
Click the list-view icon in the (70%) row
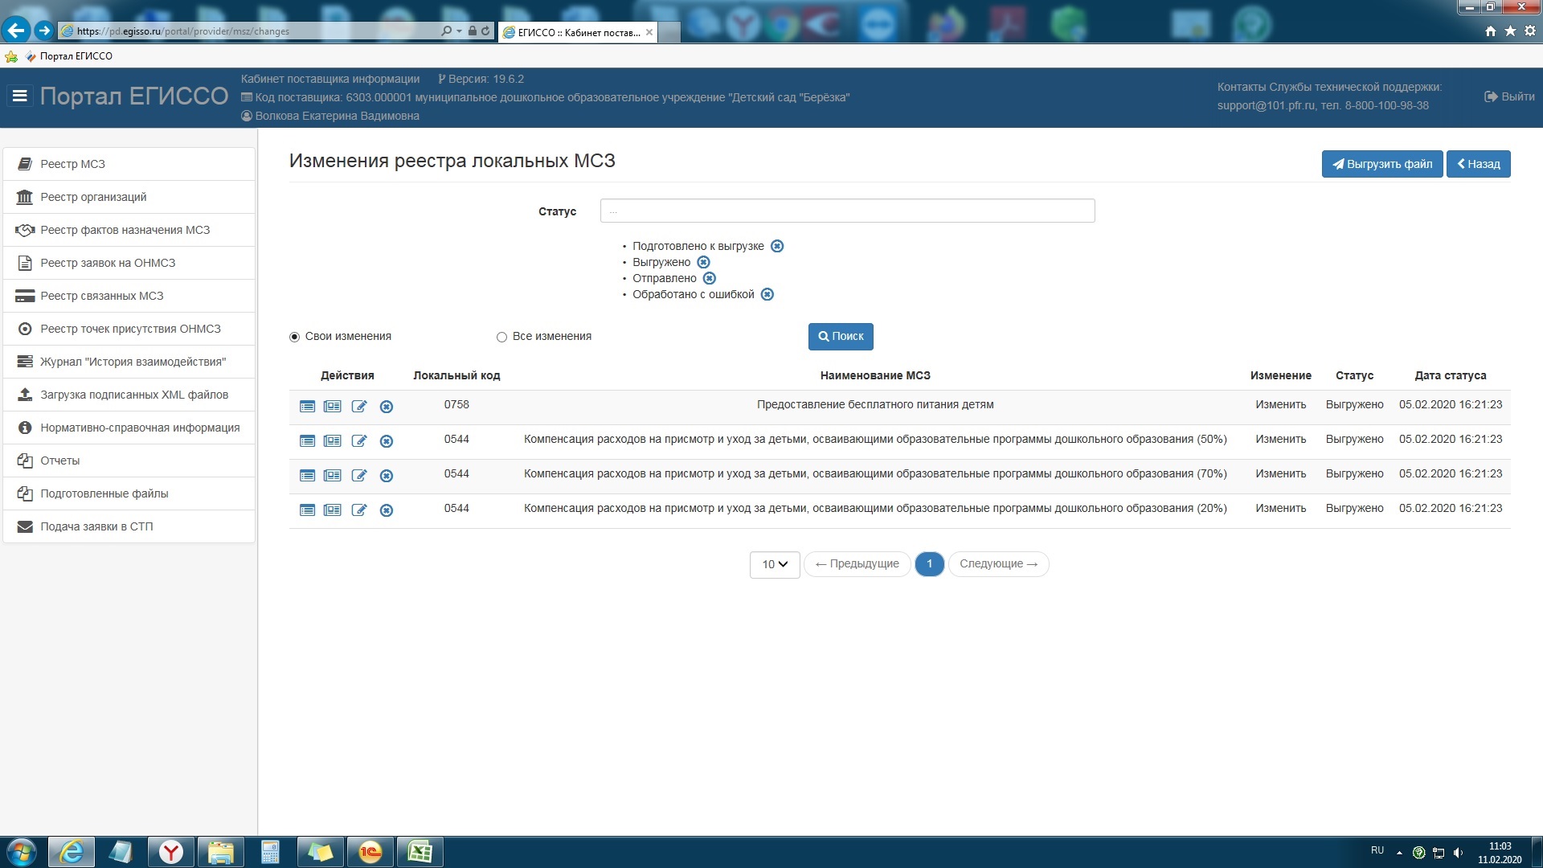307,476
